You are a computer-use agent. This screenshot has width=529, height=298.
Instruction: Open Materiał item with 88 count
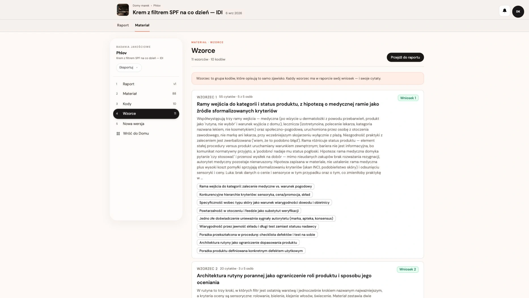[x=146, y=94]
